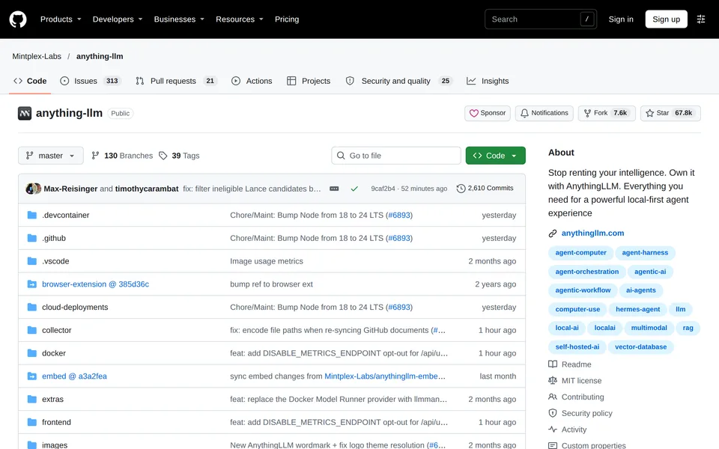Star the anything-llm repository
Screen dimensions: 719x449
(x=670, y=113)
